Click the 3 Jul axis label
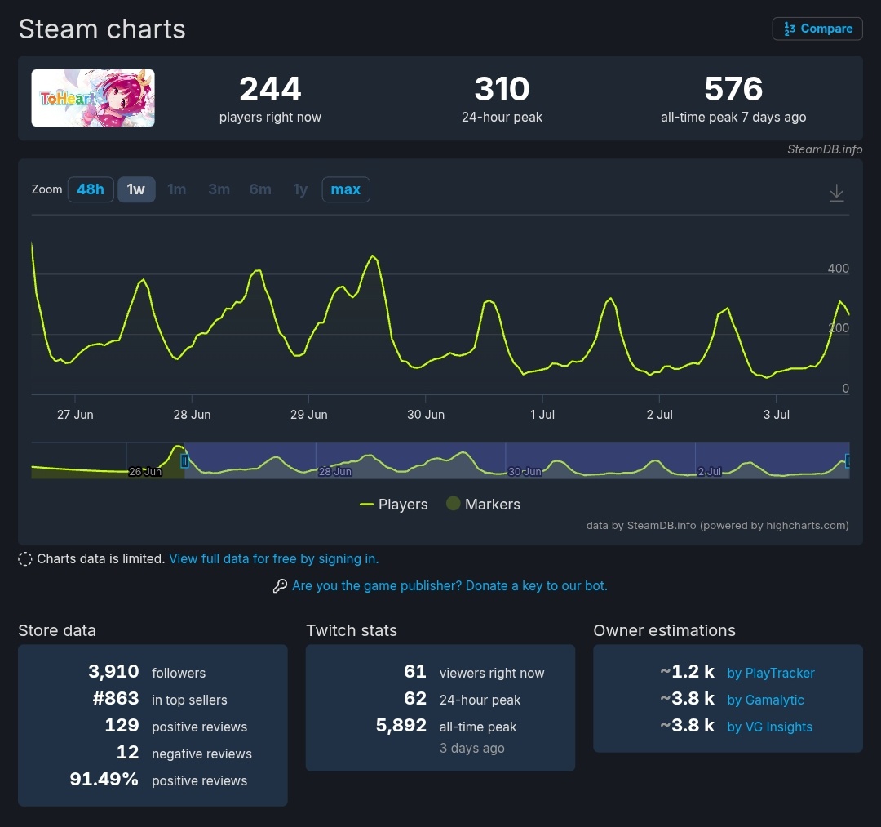 pos(777,415)
